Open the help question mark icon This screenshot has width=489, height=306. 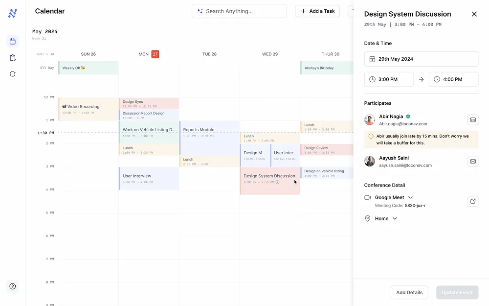point(13,286)
